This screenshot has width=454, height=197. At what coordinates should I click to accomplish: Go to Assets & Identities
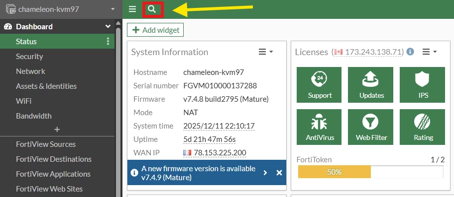(x=57, y=86)
